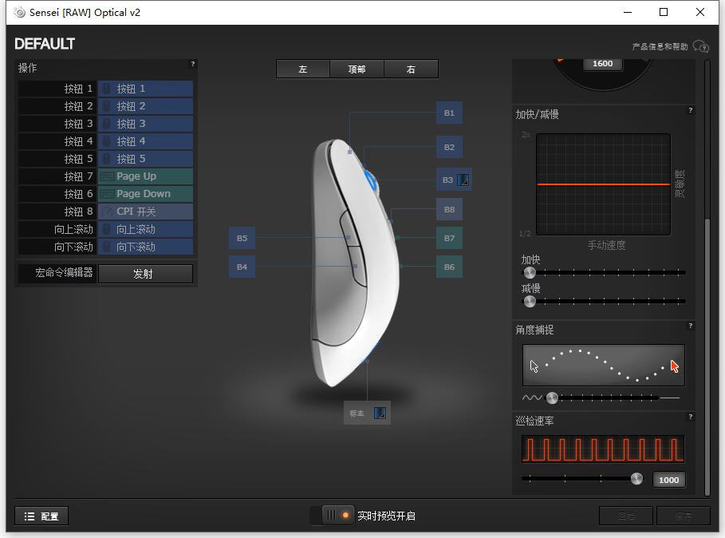Open assignment for 按钮 3
The height and width of the screenshot is (538, 725).
pos(146,124)
